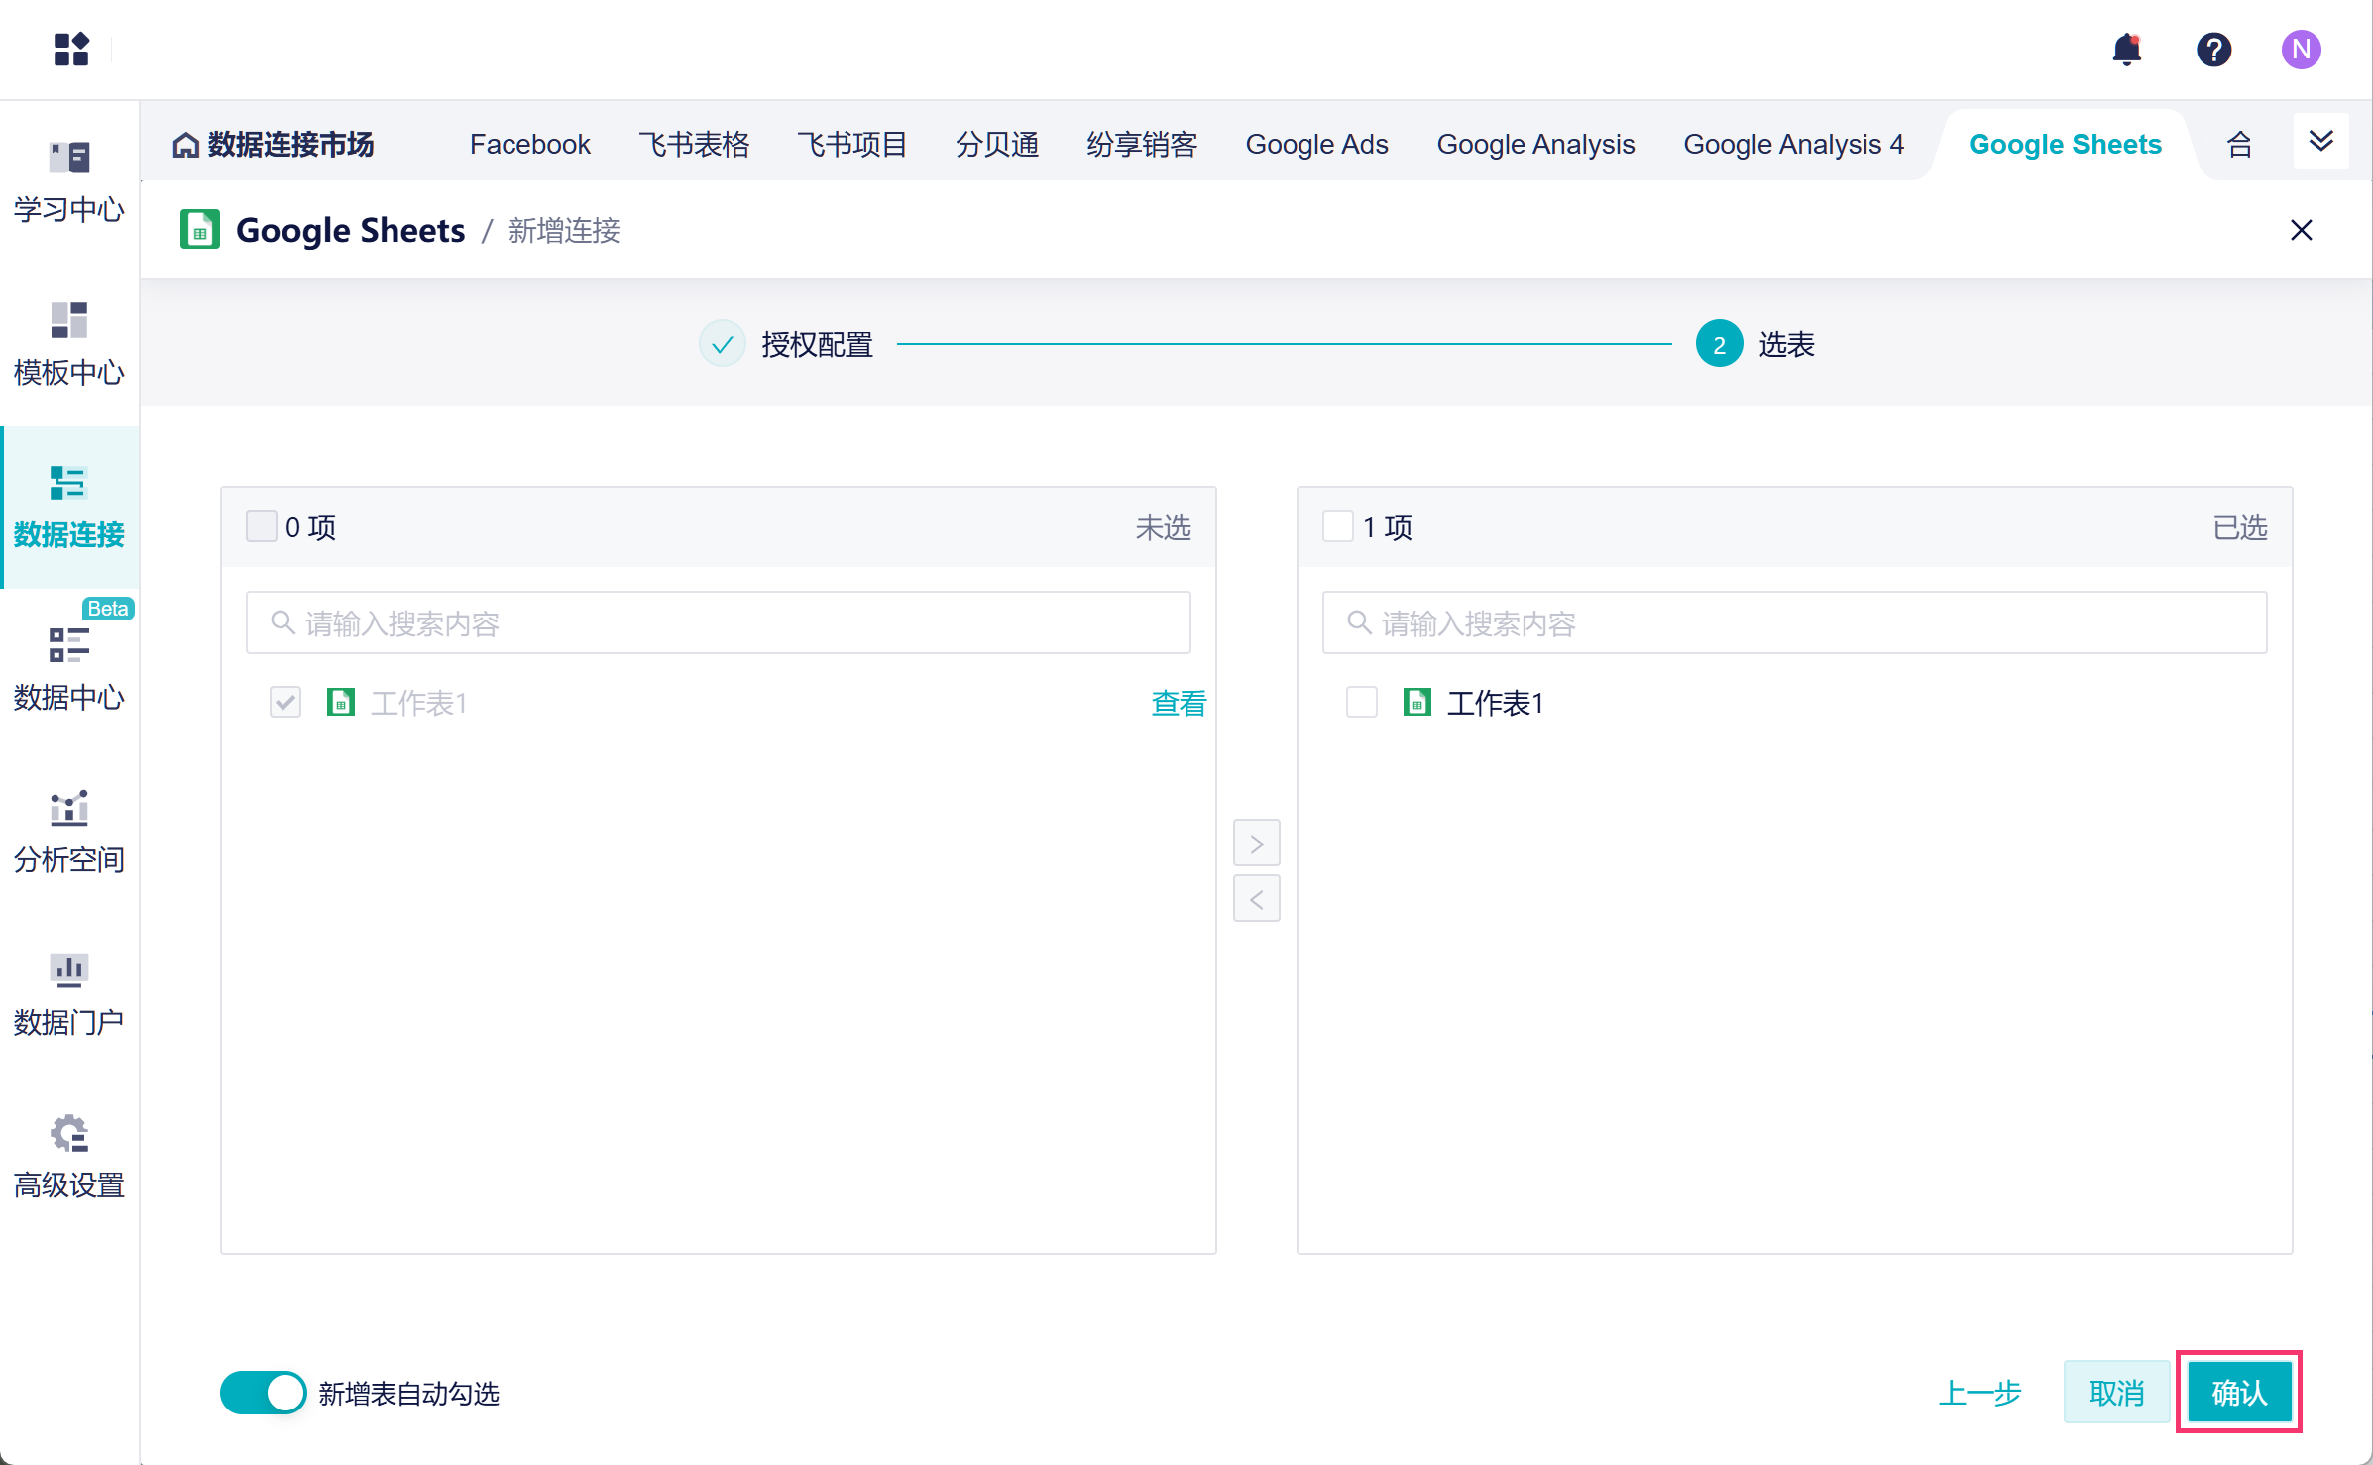Toggle 新增表自动勾选 switch
The width and height of the screenshot is (2373, 1465).
[x=264, y=1393]
